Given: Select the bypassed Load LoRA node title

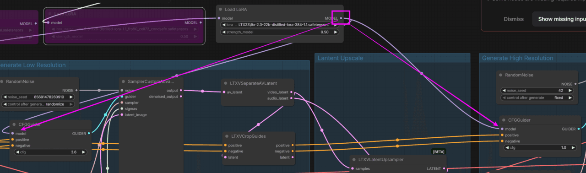Looking at the screenshot, I should click(65, 14).
